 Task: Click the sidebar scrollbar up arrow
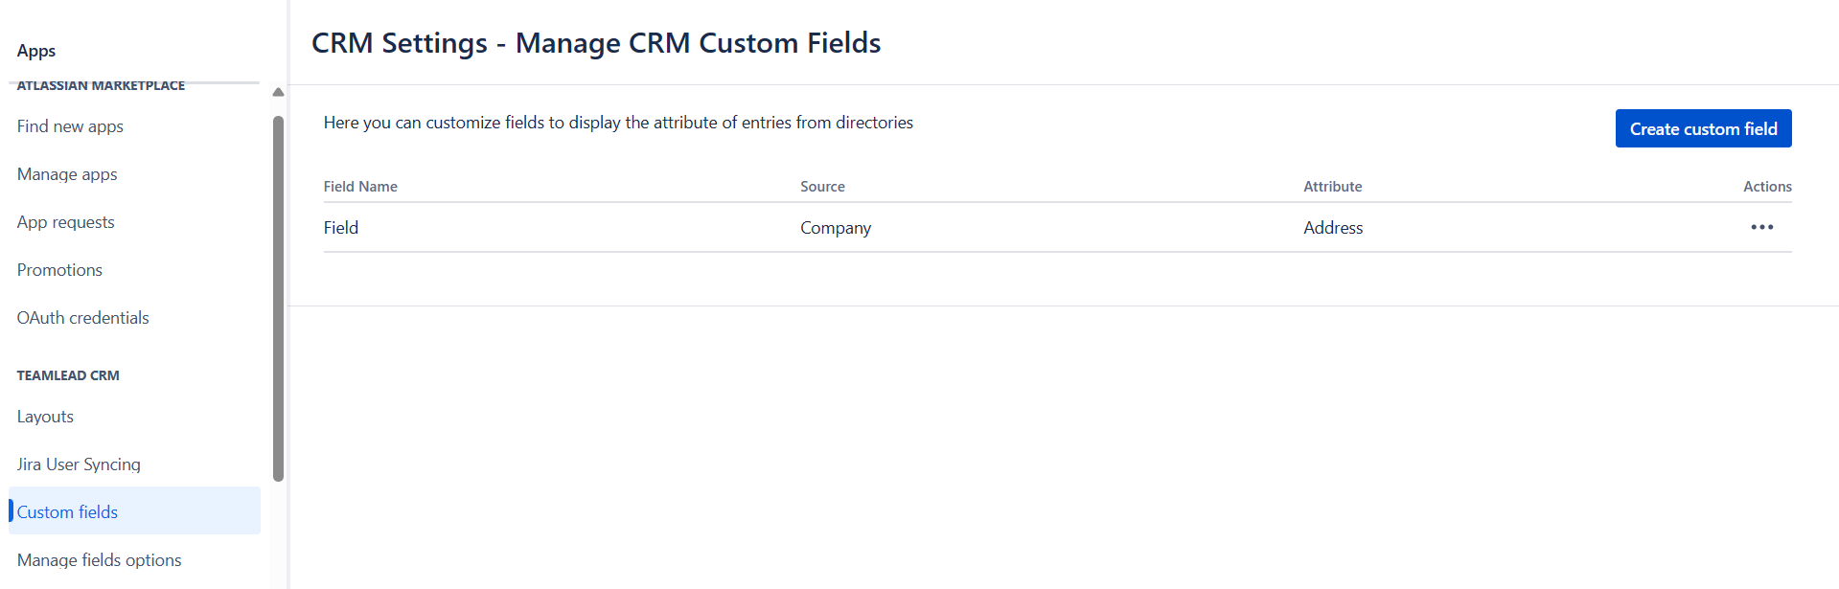click(278, 93)
